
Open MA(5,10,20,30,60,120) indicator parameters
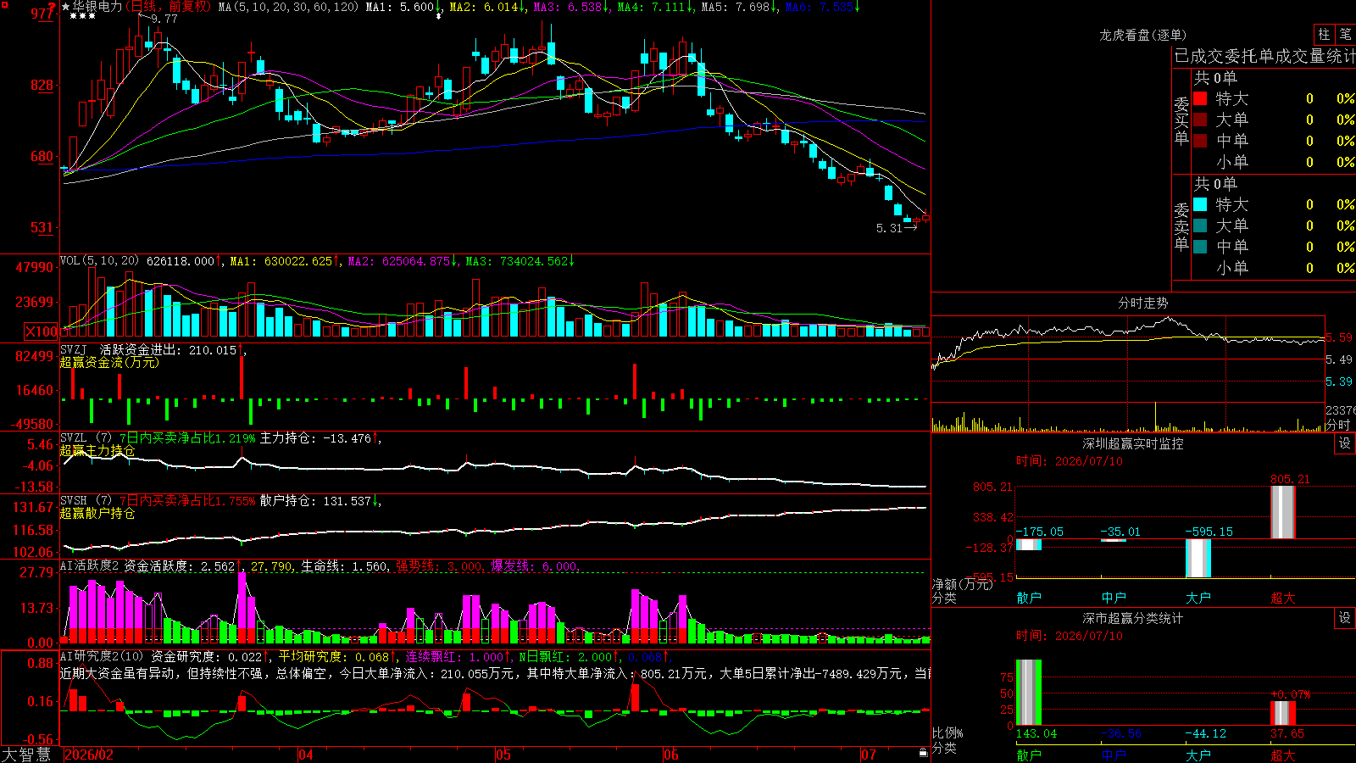288,7
